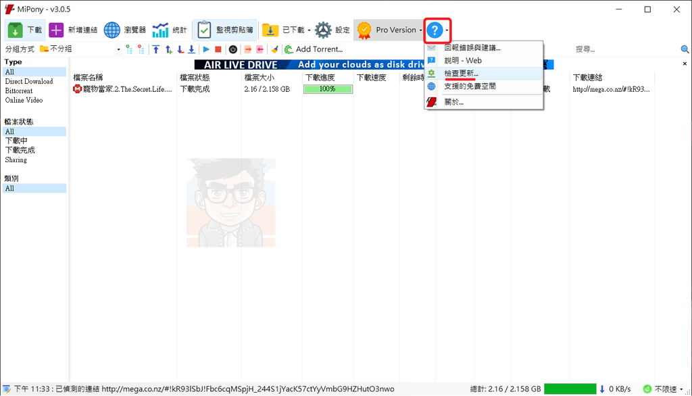The height and width of the screenshot is (396, 692).
Task: Click the status bar log message
Action: [x=204, y=389]
